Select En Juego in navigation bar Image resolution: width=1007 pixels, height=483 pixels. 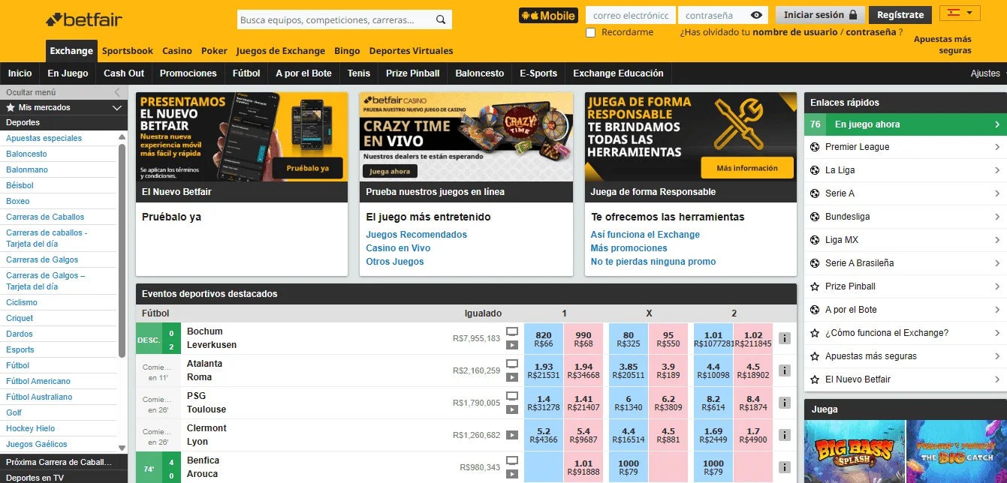click(68, 73)
